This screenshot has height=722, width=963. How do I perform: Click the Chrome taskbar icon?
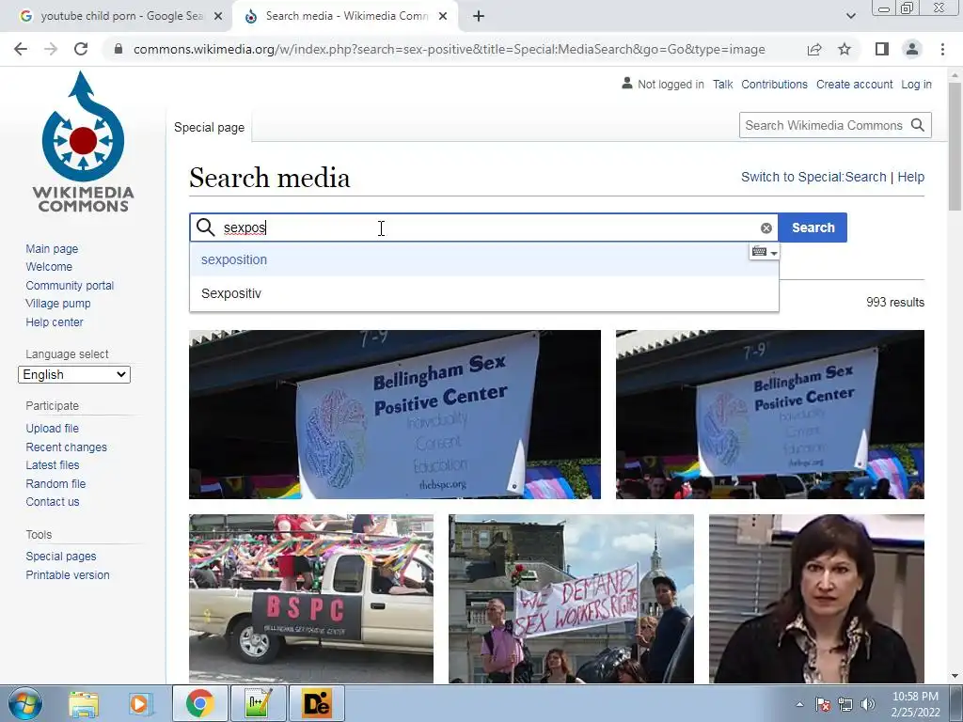point(200,703)
